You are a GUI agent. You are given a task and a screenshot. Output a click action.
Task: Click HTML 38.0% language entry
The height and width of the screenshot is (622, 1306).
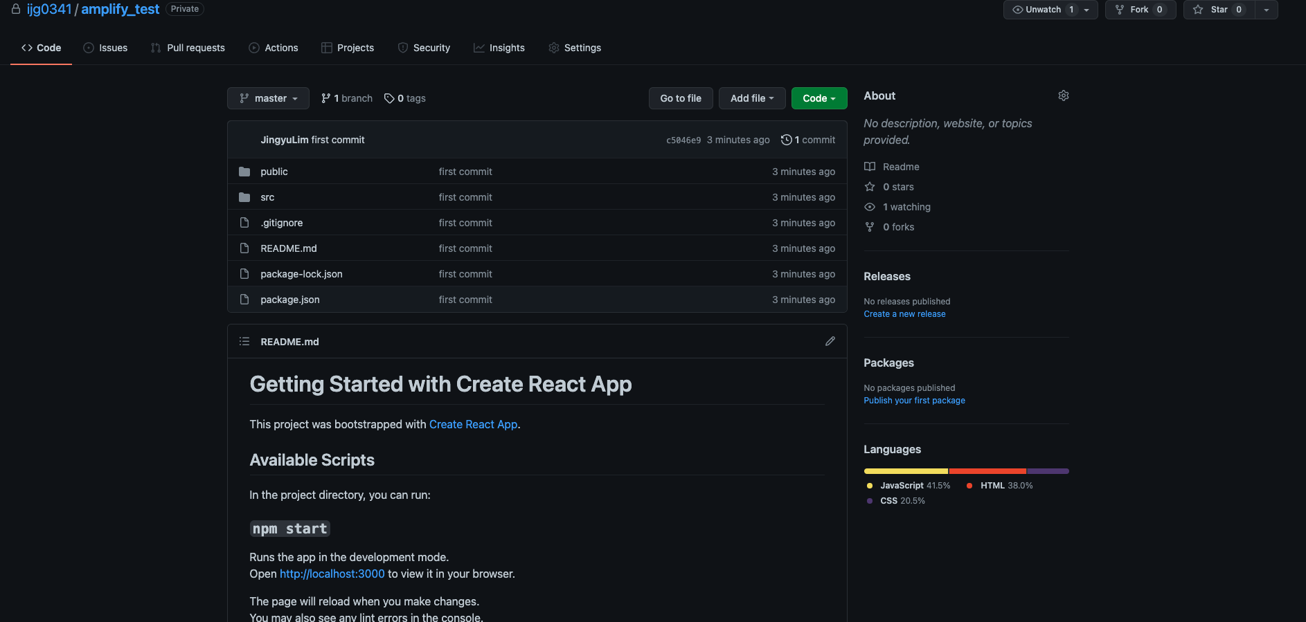[999, 486]
